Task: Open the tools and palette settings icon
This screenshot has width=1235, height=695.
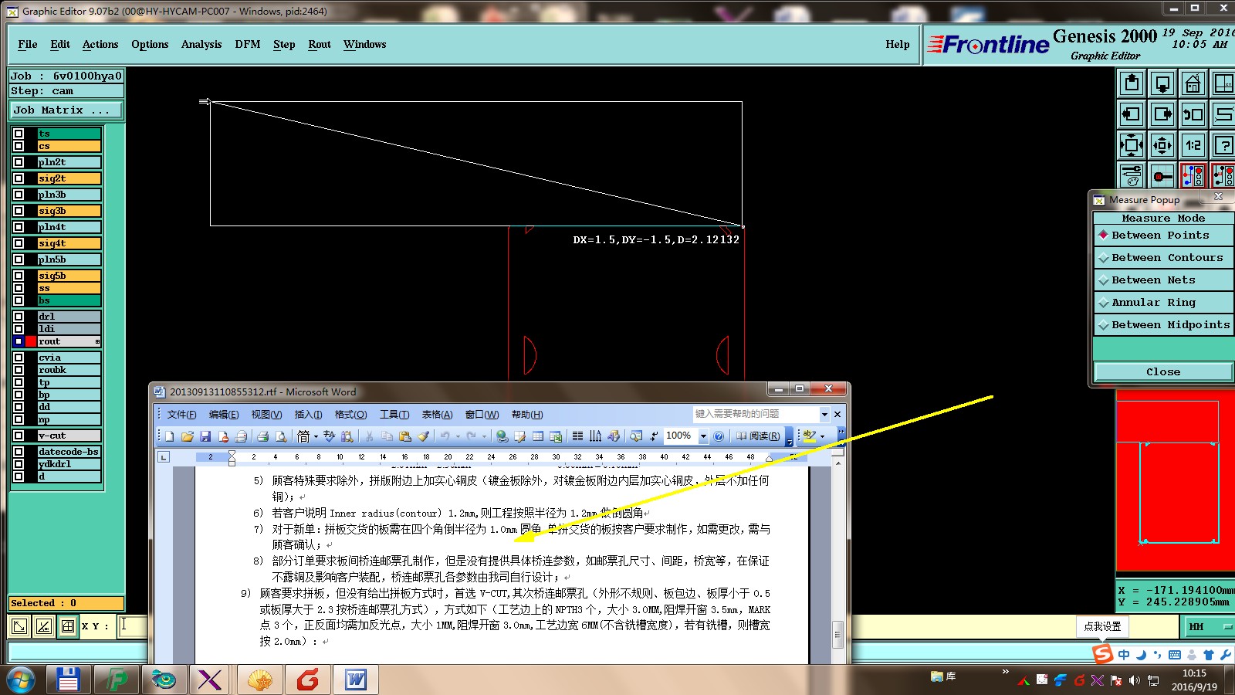Action: click(1132, 176)
